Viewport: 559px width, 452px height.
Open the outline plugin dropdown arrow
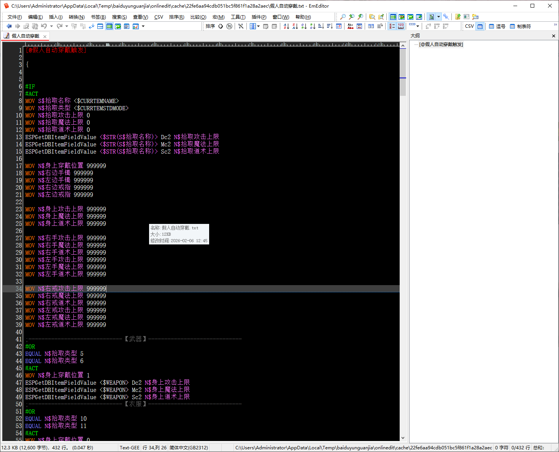[438, 17]
